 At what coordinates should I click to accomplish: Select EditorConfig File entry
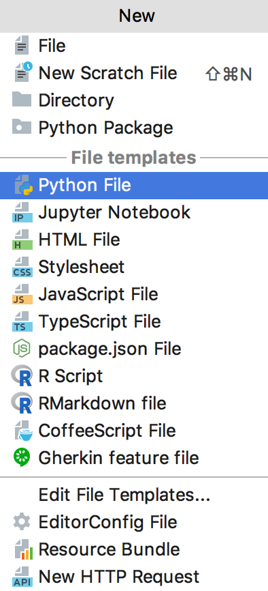(134, 522)
